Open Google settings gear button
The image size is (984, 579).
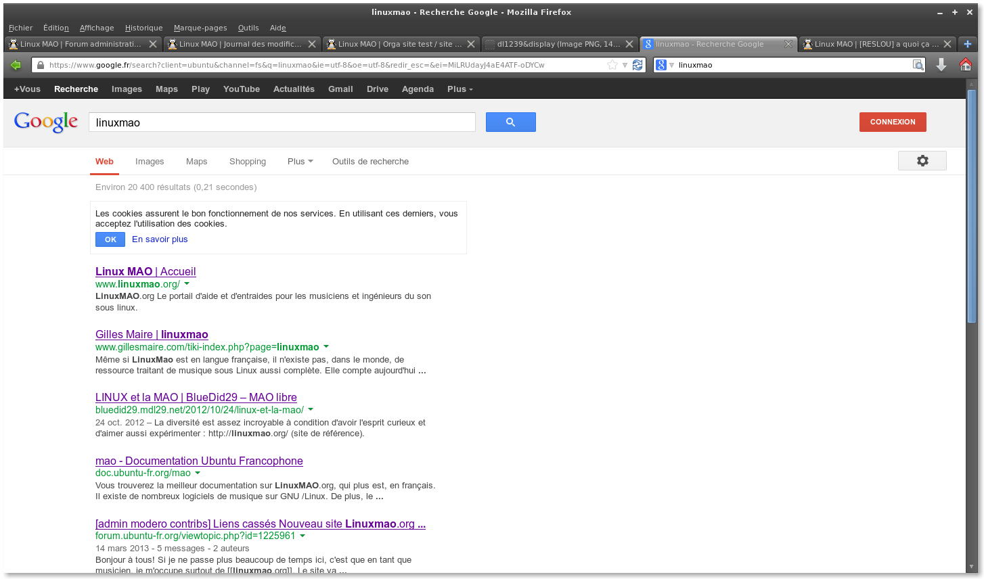coord(922,161)
